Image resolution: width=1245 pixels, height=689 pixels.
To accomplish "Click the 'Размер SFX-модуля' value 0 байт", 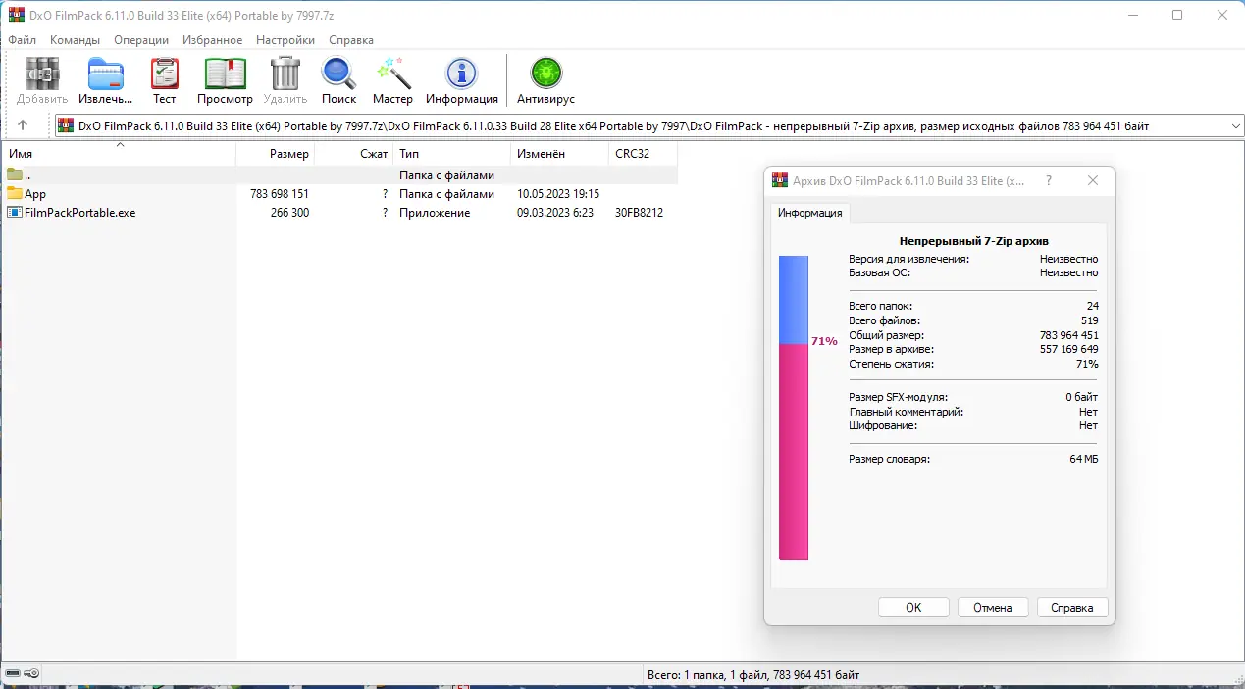I will click(1082, 397).
